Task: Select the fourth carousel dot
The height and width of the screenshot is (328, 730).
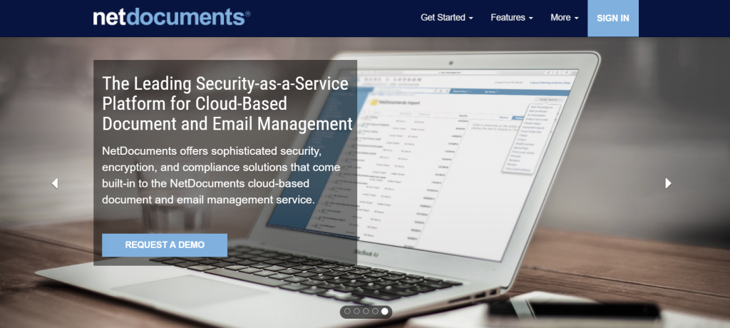Action: tap(375, 311)
